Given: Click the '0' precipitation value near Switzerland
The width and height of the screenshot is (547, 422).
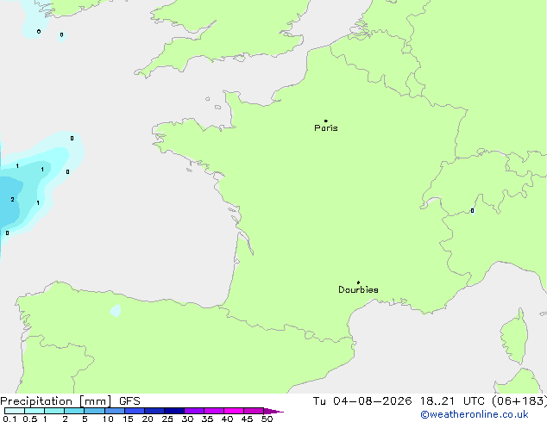Looking at the screenshot, I should coord(472,211).
